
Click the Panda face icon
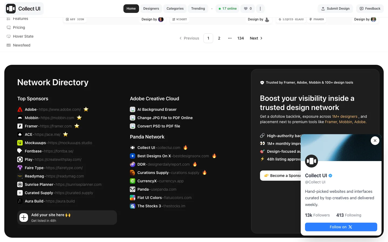tap(133, 189)
